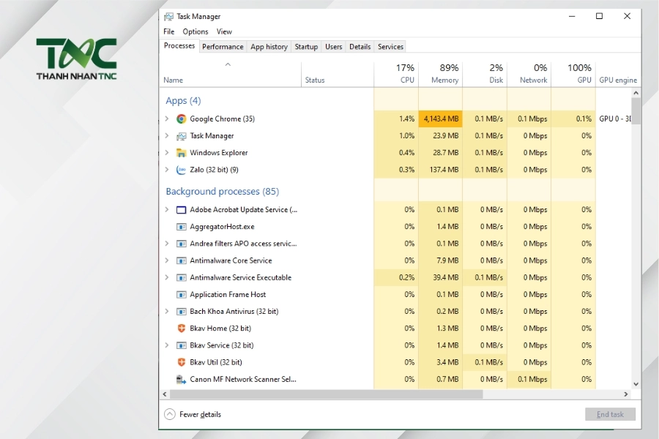Click Fewer details link
659x439 pixels.
(x=200, y=414)
